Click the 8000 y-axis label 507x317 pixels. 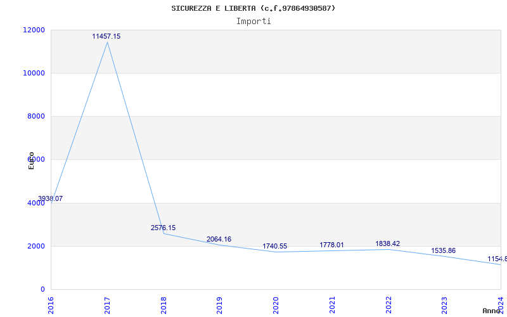35,116
